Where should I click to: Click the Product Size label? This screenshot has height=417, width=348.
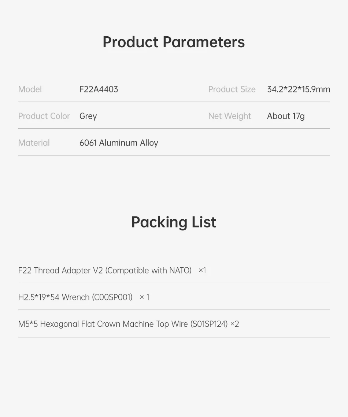pos(232,89)
